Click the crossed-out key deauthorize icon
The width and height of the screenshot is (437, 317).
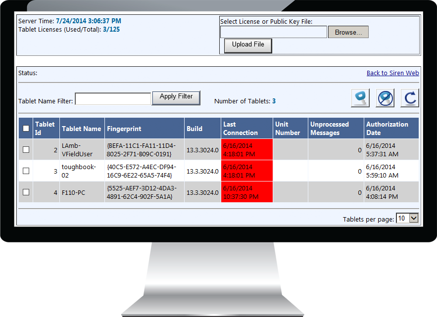[x=385, y=98]
